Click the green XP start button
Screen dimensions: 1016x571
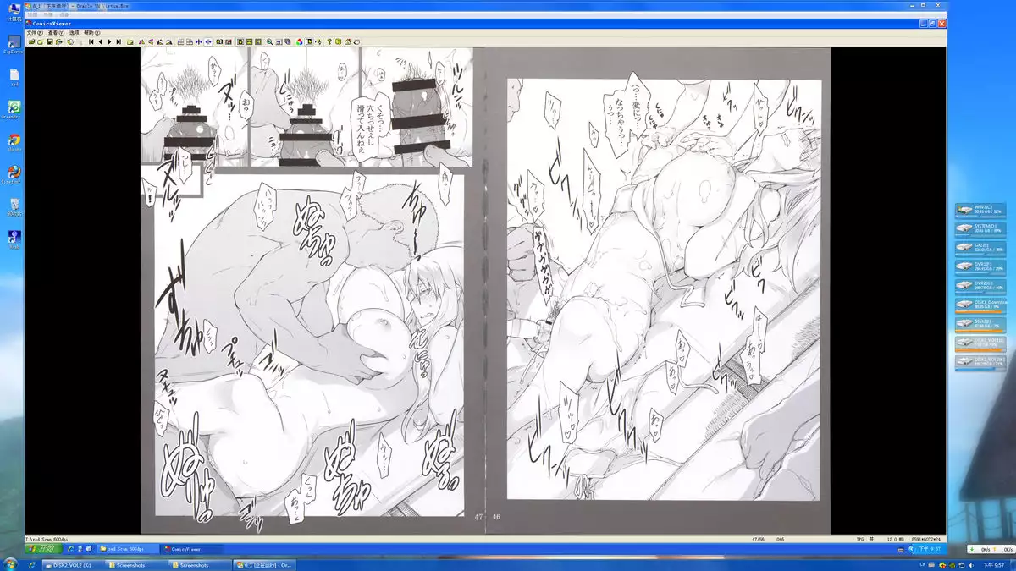41,548
